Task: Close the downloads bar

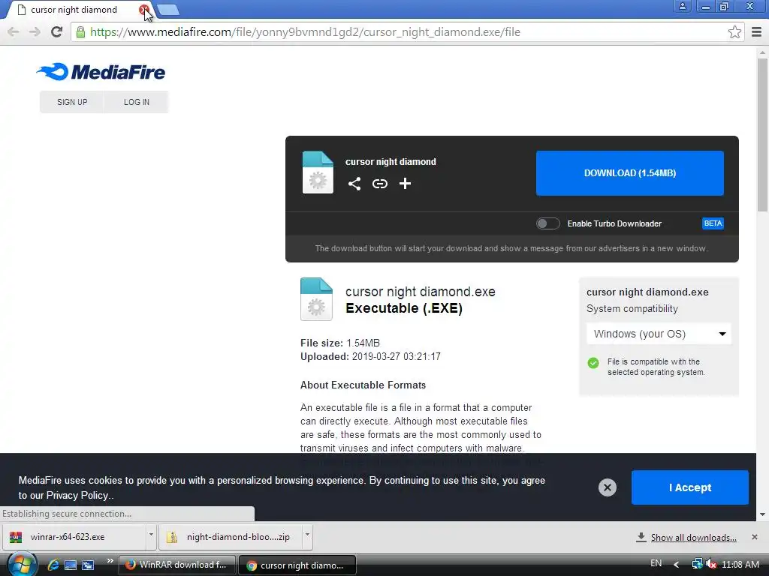Action: [754, 537]
